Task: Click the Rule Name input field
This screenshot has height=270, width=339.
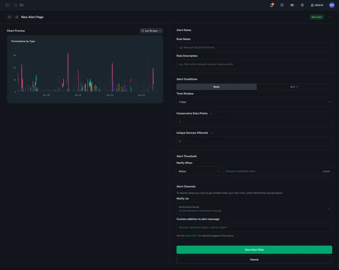Action: (254, 48)
